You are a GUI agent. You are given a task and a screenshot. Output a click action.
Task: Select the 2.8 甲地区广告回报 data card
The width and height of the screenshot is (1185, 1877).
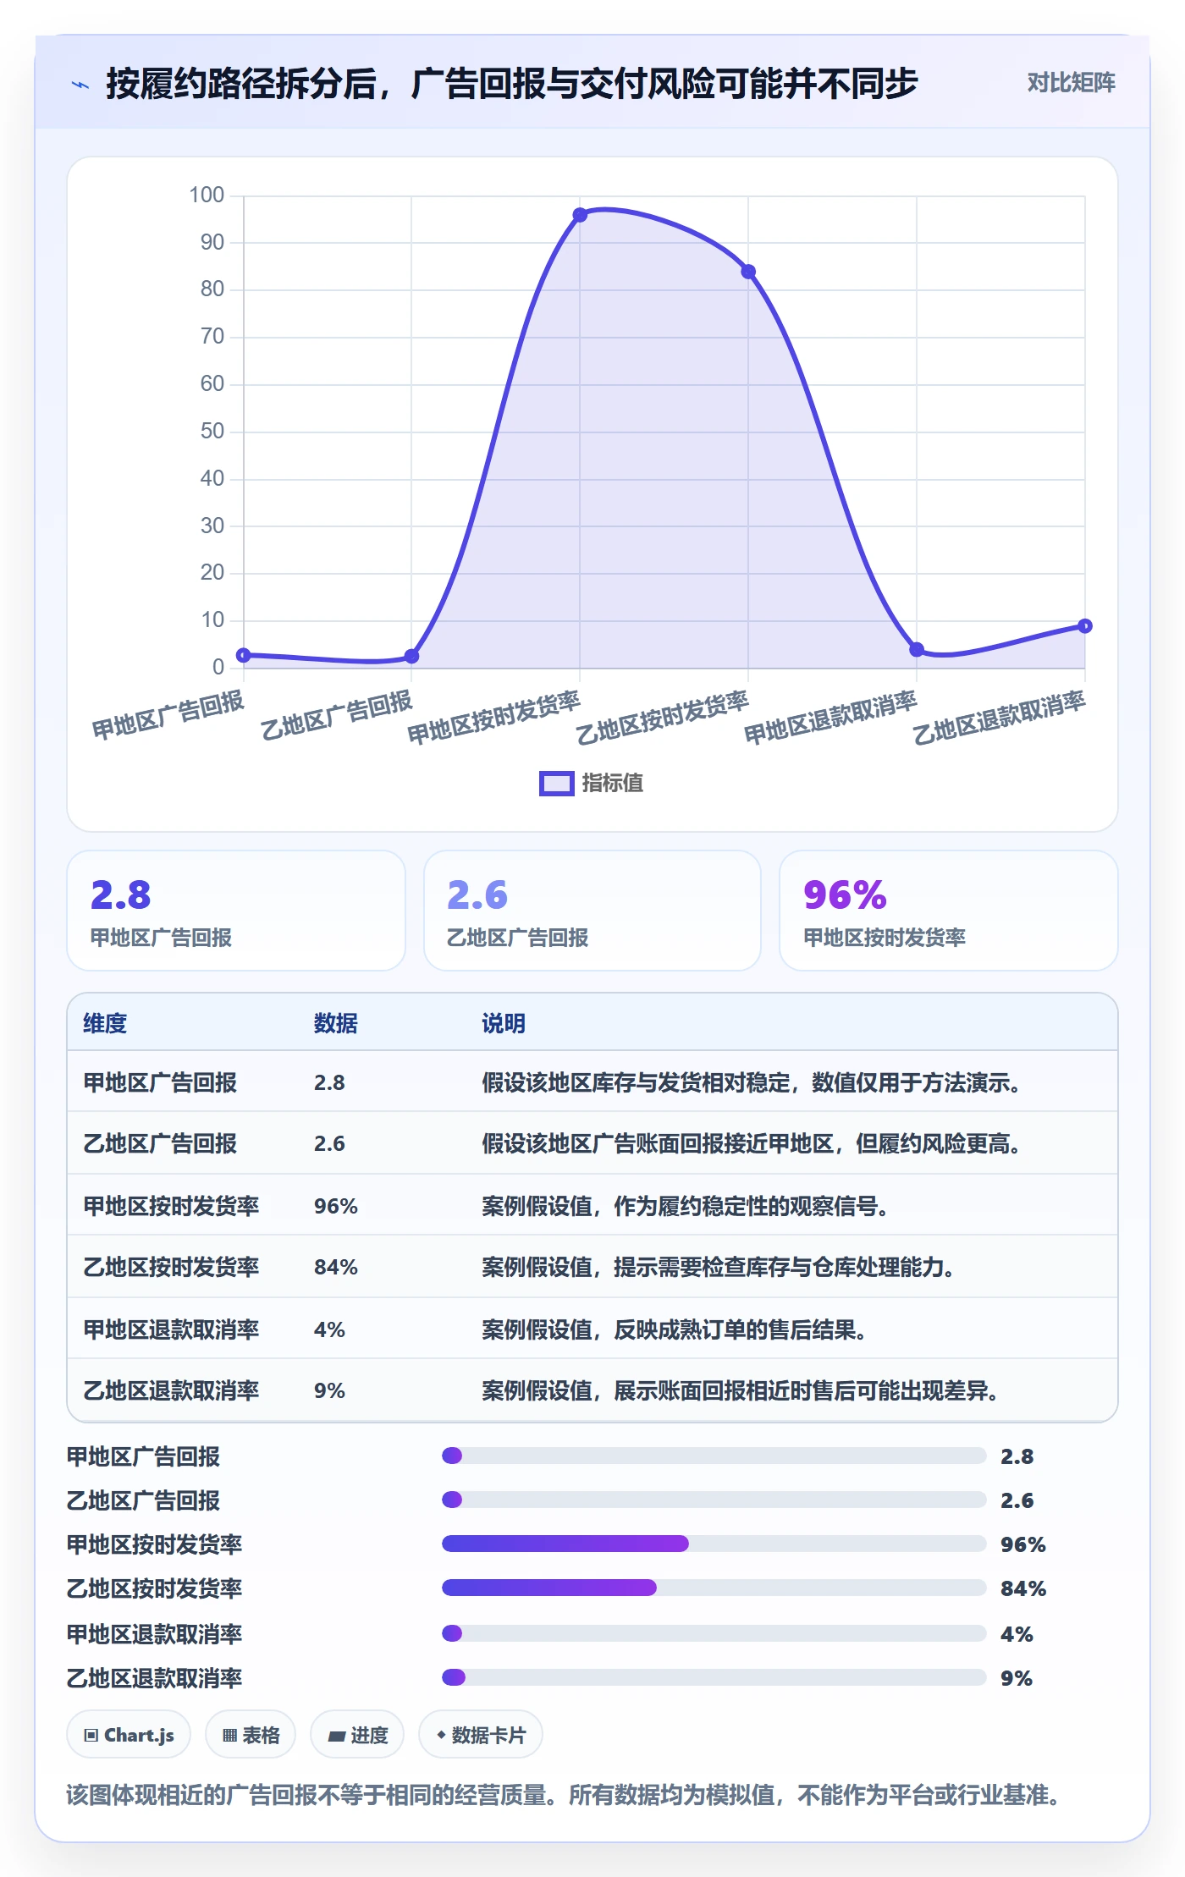(236, 911)
